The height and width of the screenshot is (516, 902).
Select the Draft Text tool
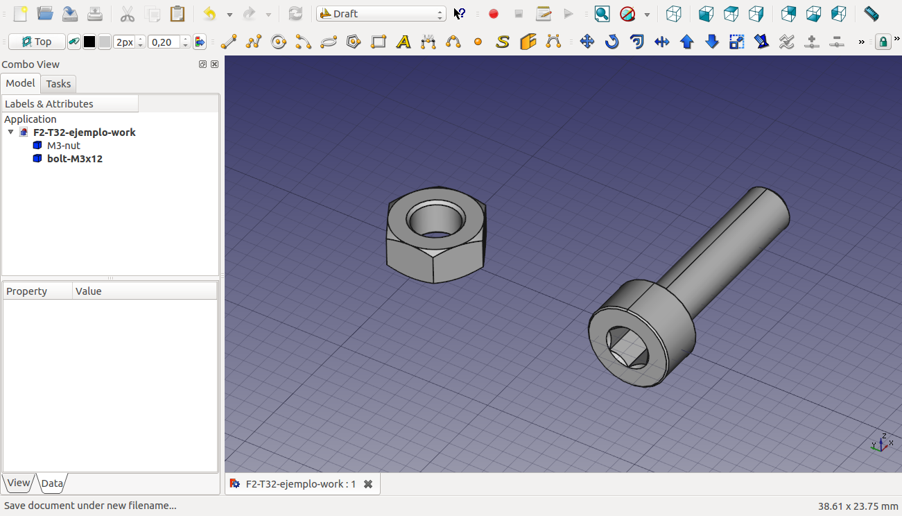[x=404, y=42]
